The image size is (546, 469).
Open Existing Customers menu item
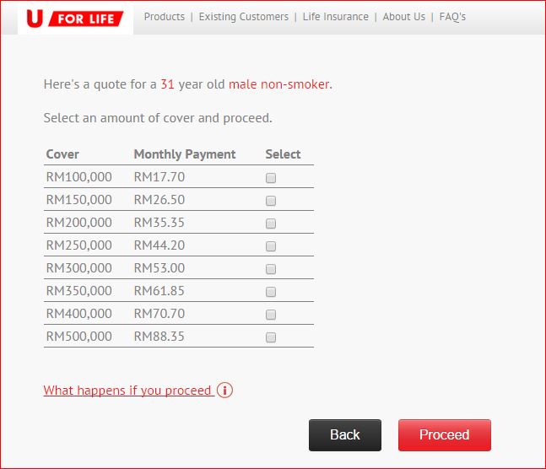tap(243, 17)
